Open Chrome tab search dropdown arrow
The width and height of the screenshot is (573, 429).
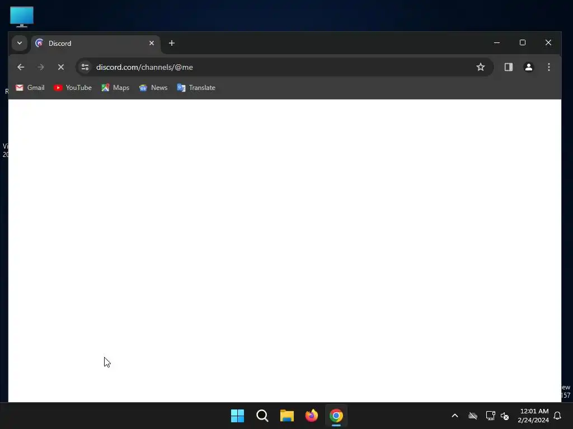click(x=20, y=43)
